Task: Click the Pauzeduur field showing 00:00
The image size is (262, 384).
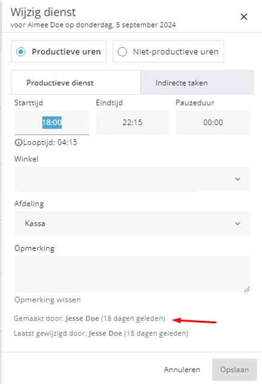Action: pyautogui.click(x=213, y=123)
